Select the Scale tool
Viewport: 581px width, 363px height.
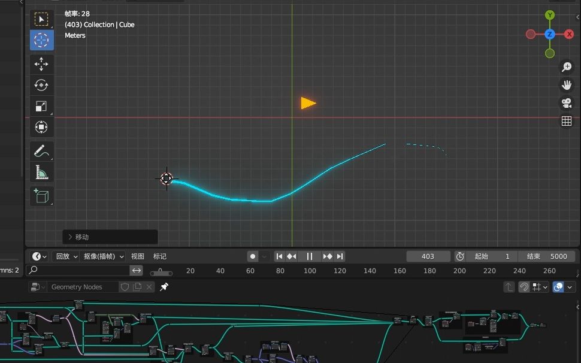(x=41, y=106)
